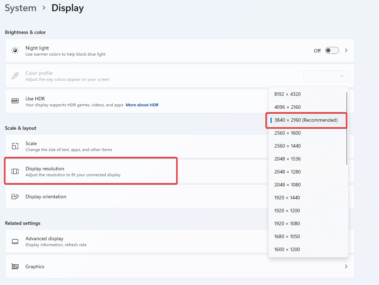
Task: Open the Color profile dropdown
Action: (x=326, y=76)
